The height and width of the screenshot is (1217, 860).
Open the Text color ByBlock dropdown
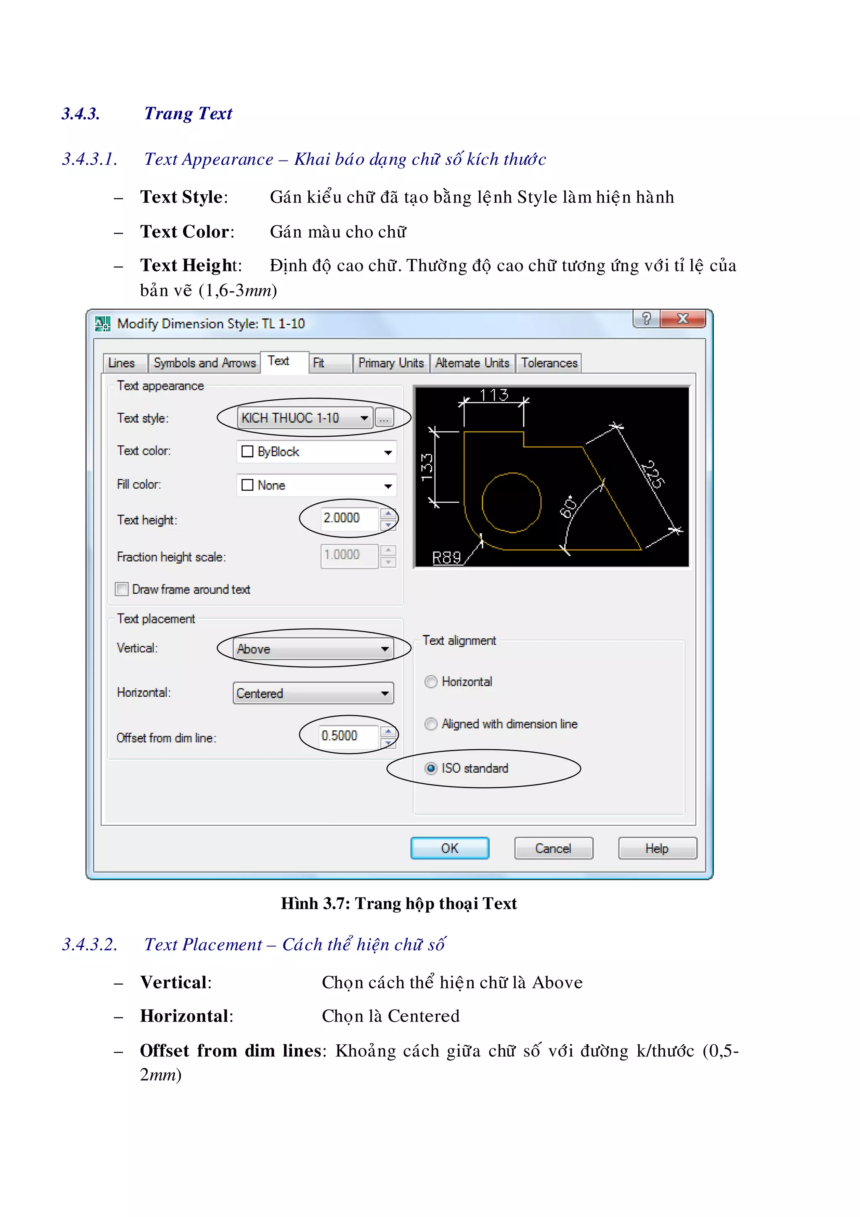(x=316, y=452)
